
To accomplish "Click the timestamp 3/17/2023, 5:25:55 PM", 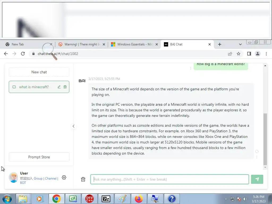I will tap(104, 79).
